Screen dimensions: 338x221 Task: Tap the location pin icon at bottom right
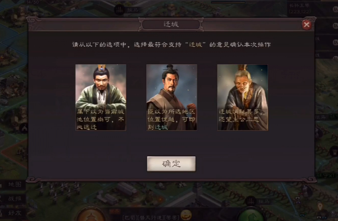tap(320, 206)
